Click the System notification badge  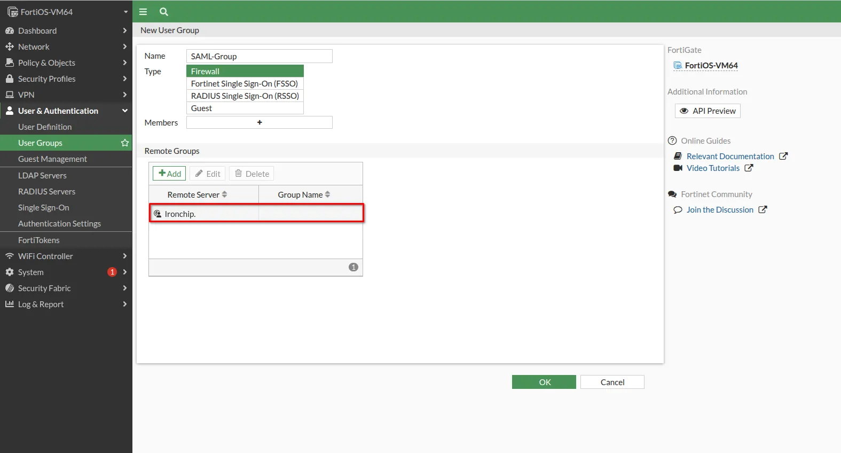[112, 272]
